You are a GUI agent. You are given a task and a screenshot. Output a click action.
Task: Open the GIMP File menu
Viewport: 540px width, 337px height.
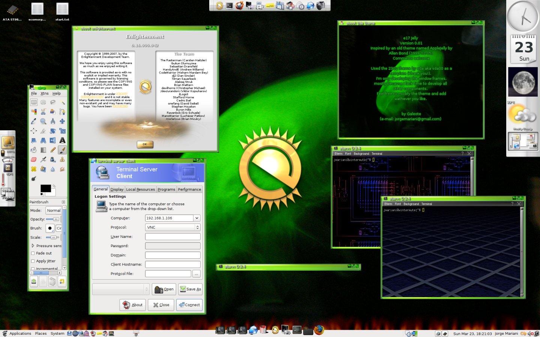34,93
